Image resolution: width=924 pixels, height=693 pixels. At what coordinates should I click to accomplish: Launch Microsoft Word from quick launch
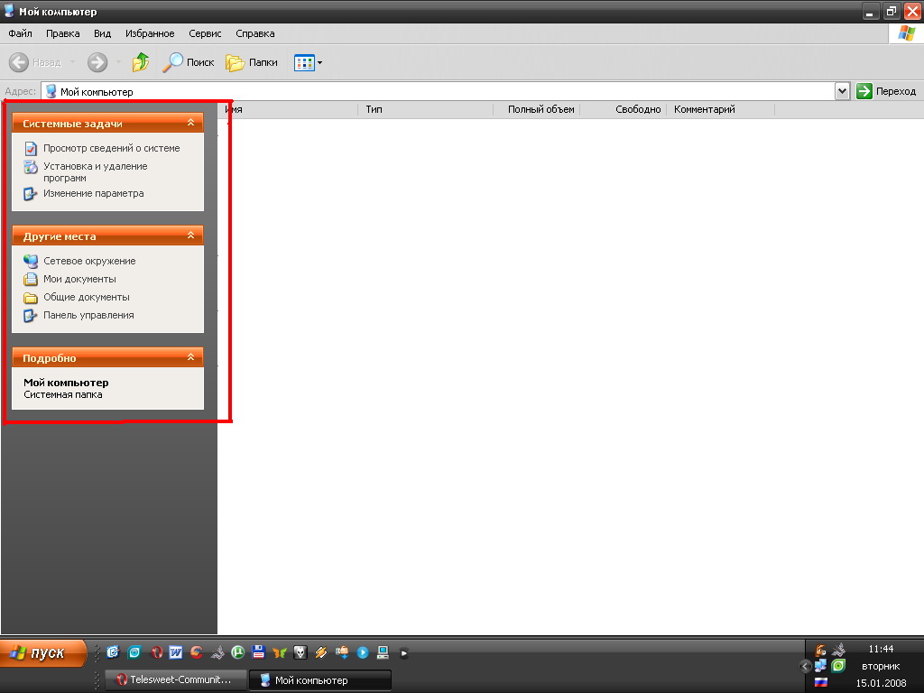(176, 652)
